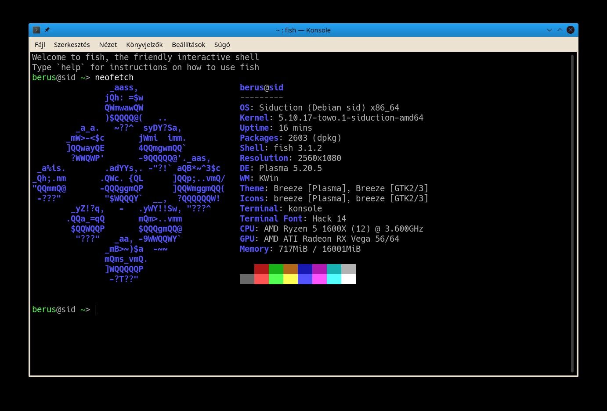Click the purple color block
The image size is (607, 411).
tap(319, 269)
